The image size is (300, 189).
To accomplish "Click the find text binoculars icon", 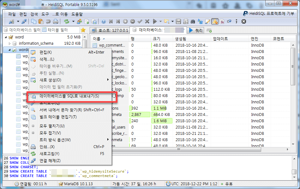I will (x=193, y=21).
